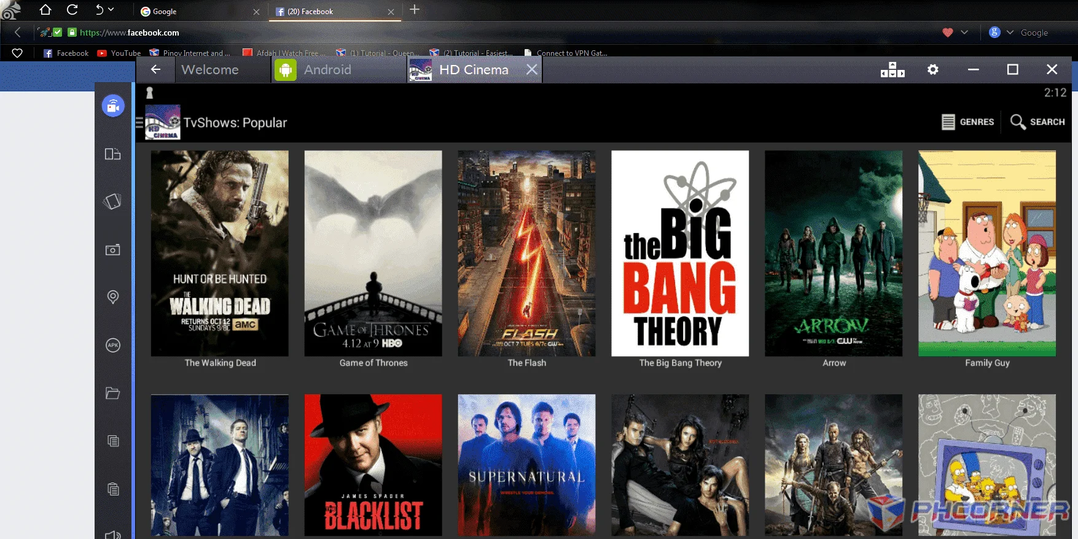Viewport: 1078px width, 539px height.
Task: Click the browser back chevron
Action: tap(17, 32)
